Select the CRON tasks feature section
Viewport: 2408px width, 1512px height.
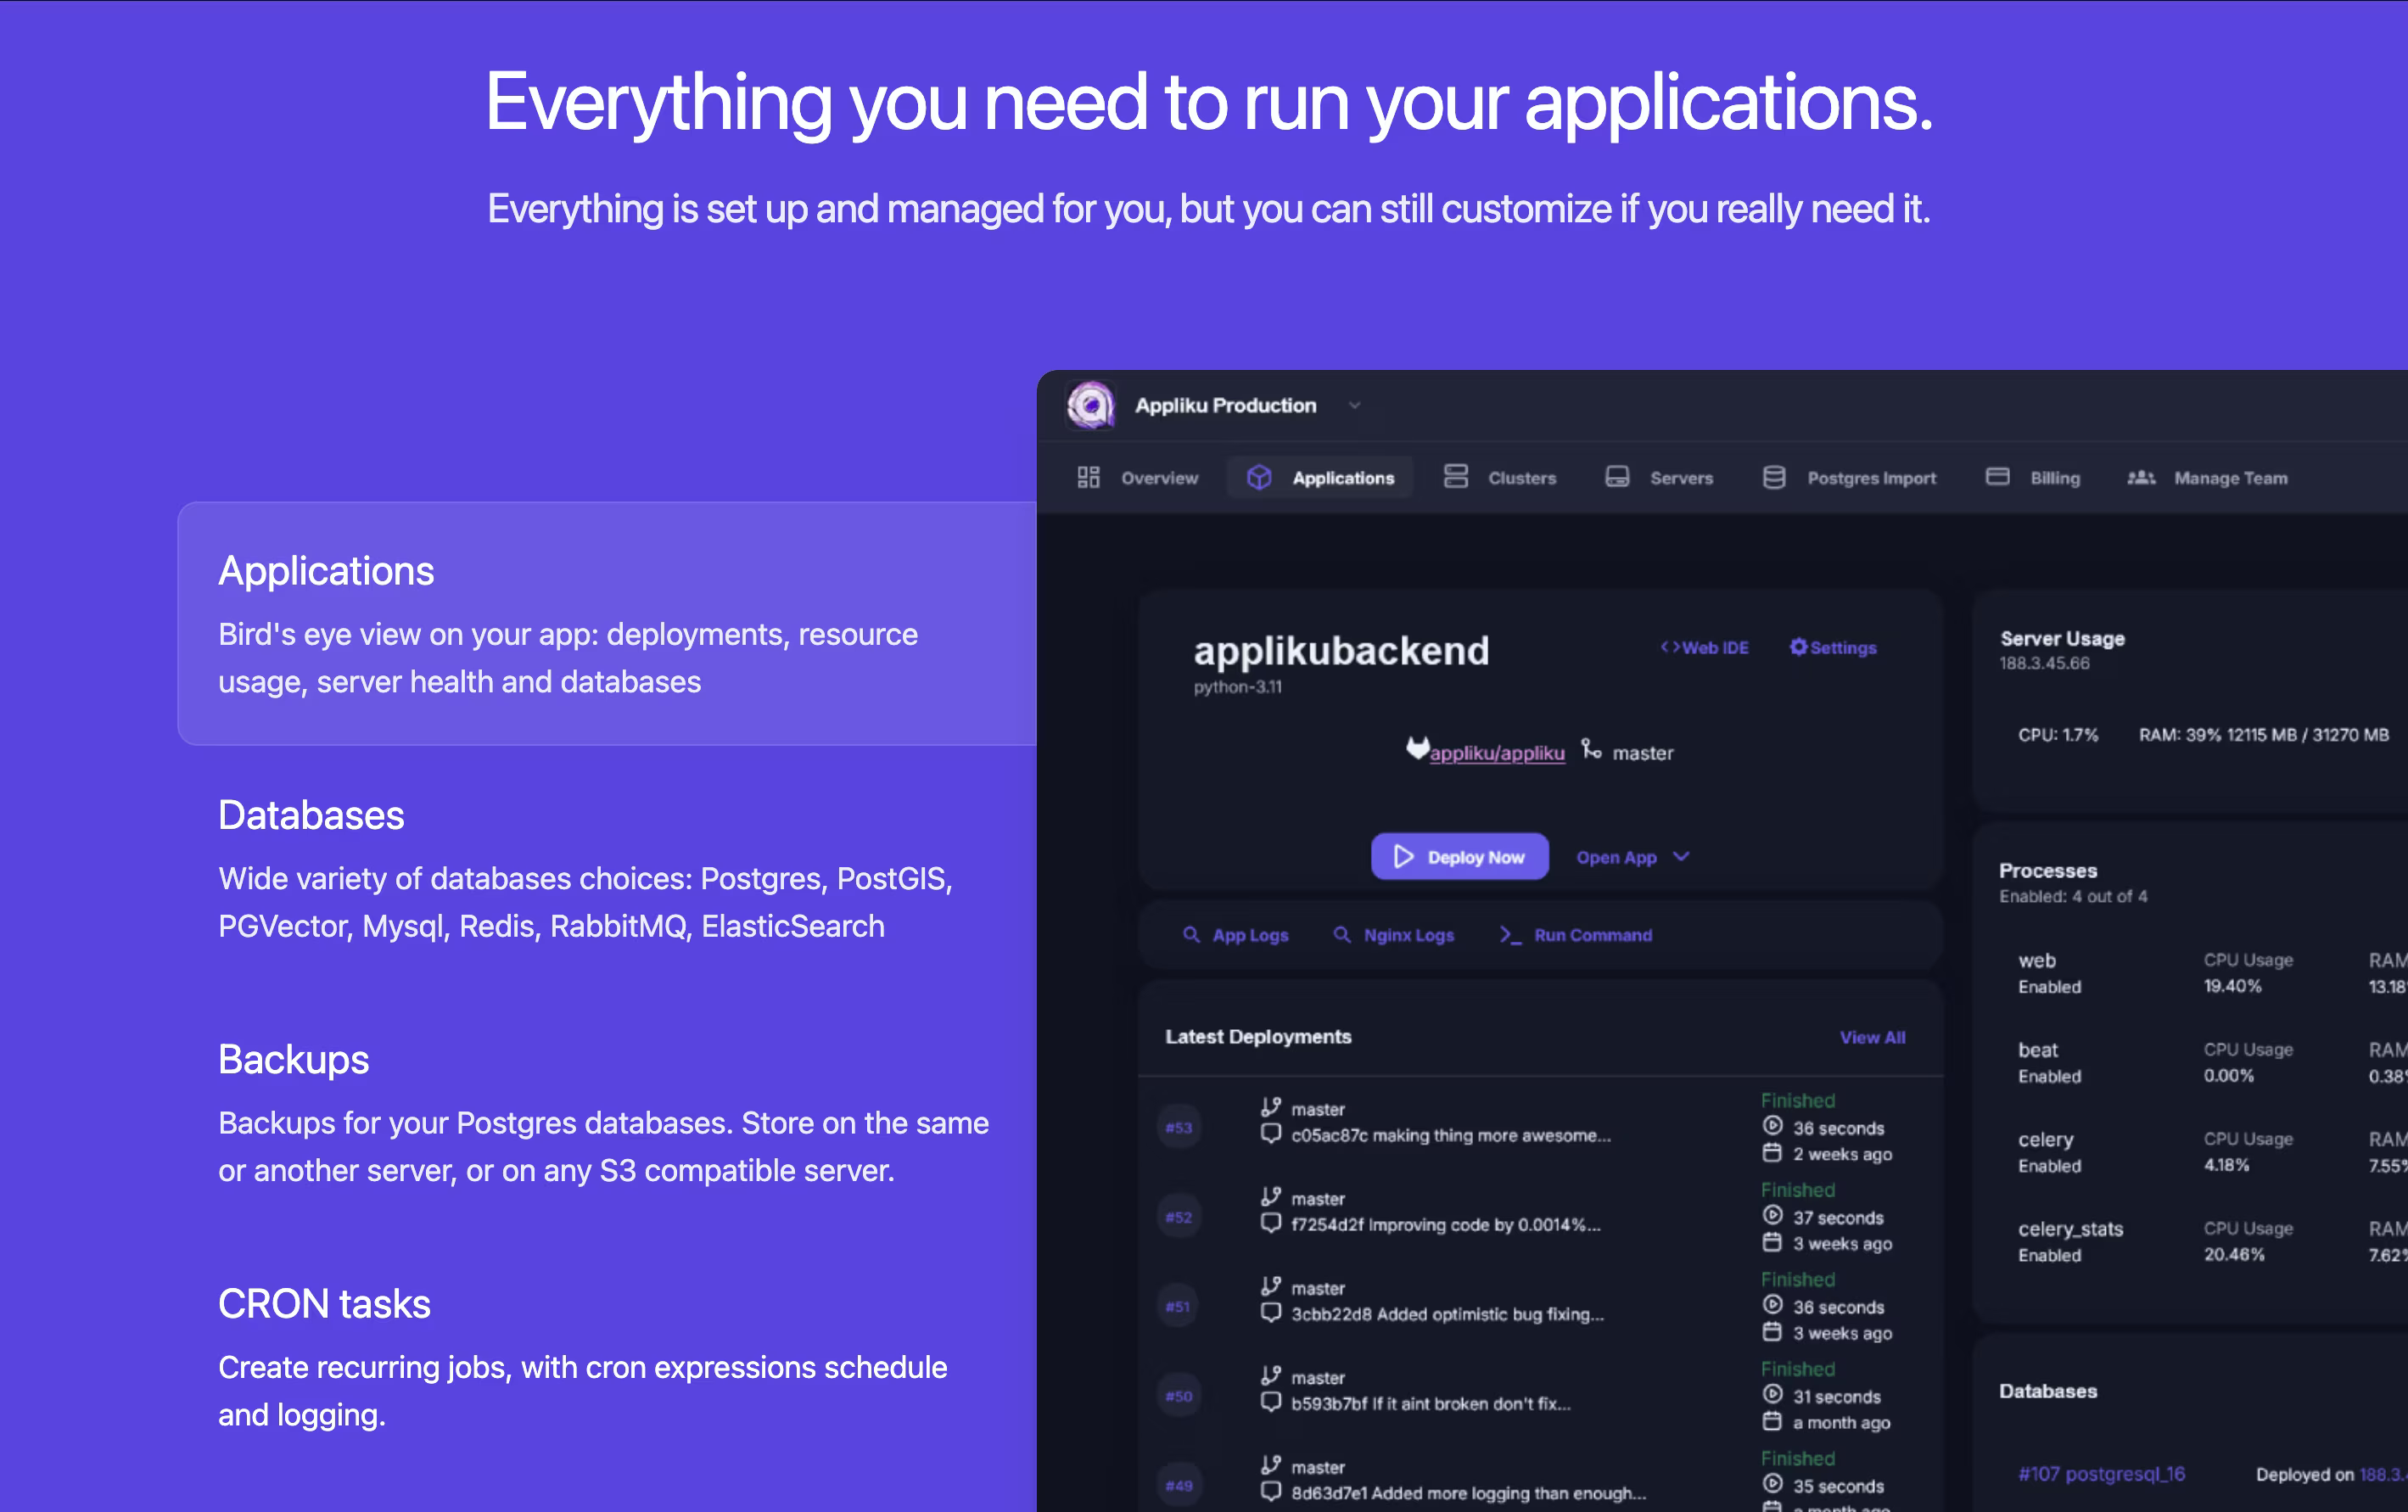click(607, 1357)
